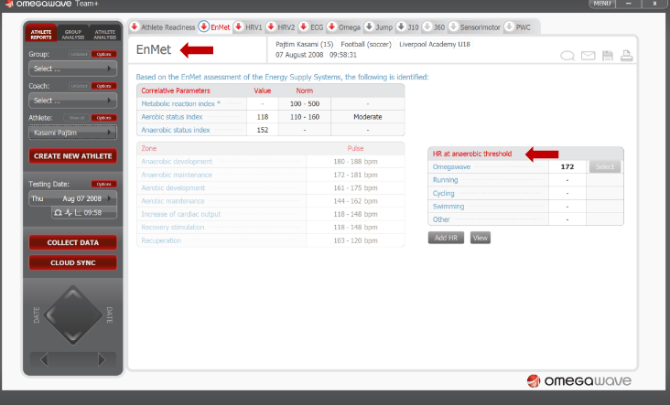The height and width of the screenshot is (405, 670).
Task: Open the Kasami Pajtim athlete dropdown
Action: [72, 133]
